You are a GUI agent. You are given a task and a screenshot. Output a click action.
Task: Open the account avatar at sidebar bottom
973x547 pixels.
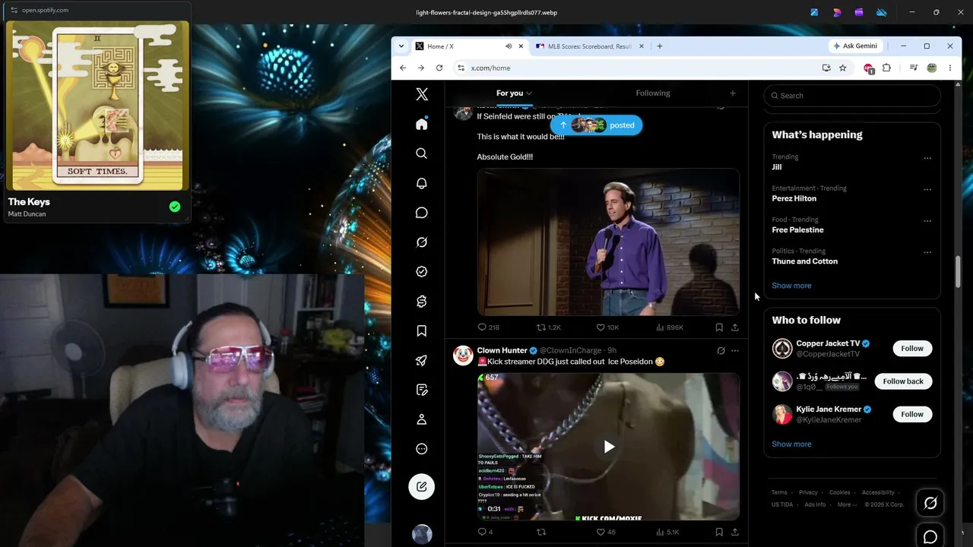[x=422, y=534]
